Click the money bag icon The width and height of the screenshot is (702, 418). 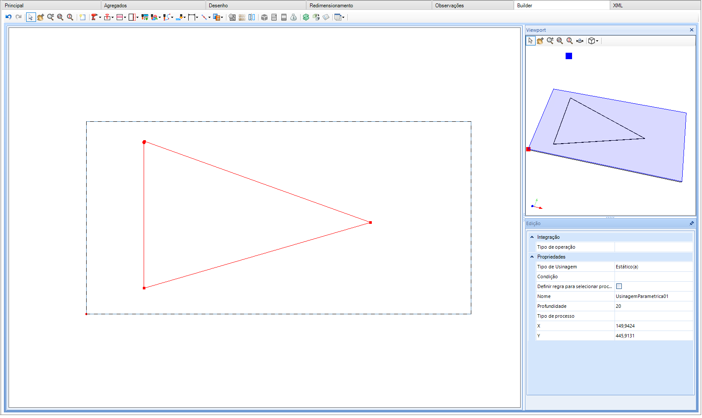pos(293,17)
